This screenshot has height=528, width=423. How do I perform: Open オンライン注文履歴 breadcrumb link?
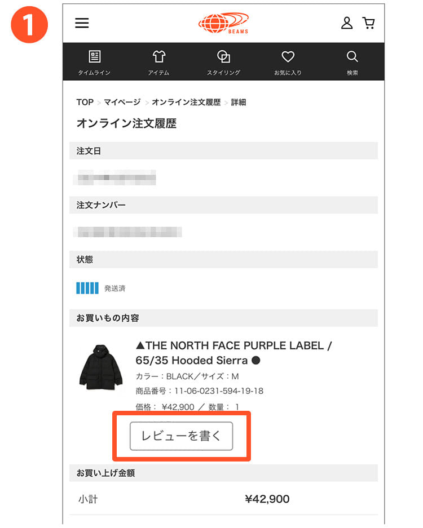(x=186, y=103)
